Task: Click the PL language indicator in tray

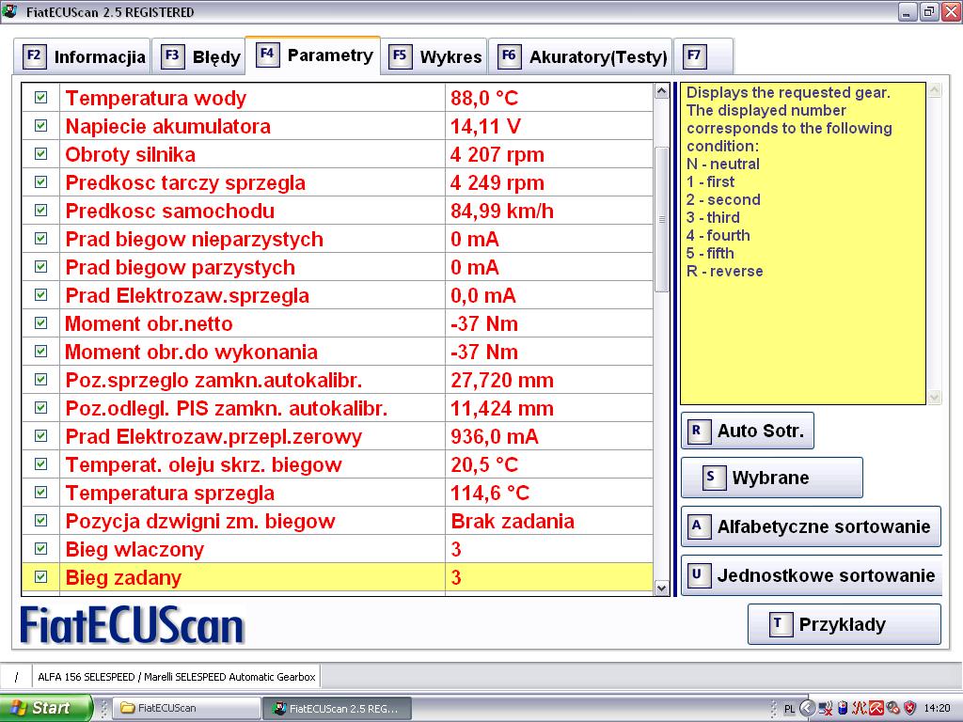Action: (x=789, y=709)
